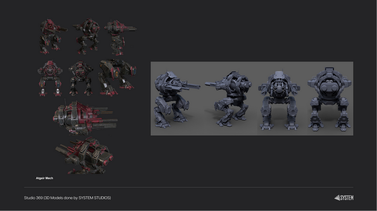Click the middle colored mech in the top row
Viewport: 377px width, 211px height.
click(87, 36)
